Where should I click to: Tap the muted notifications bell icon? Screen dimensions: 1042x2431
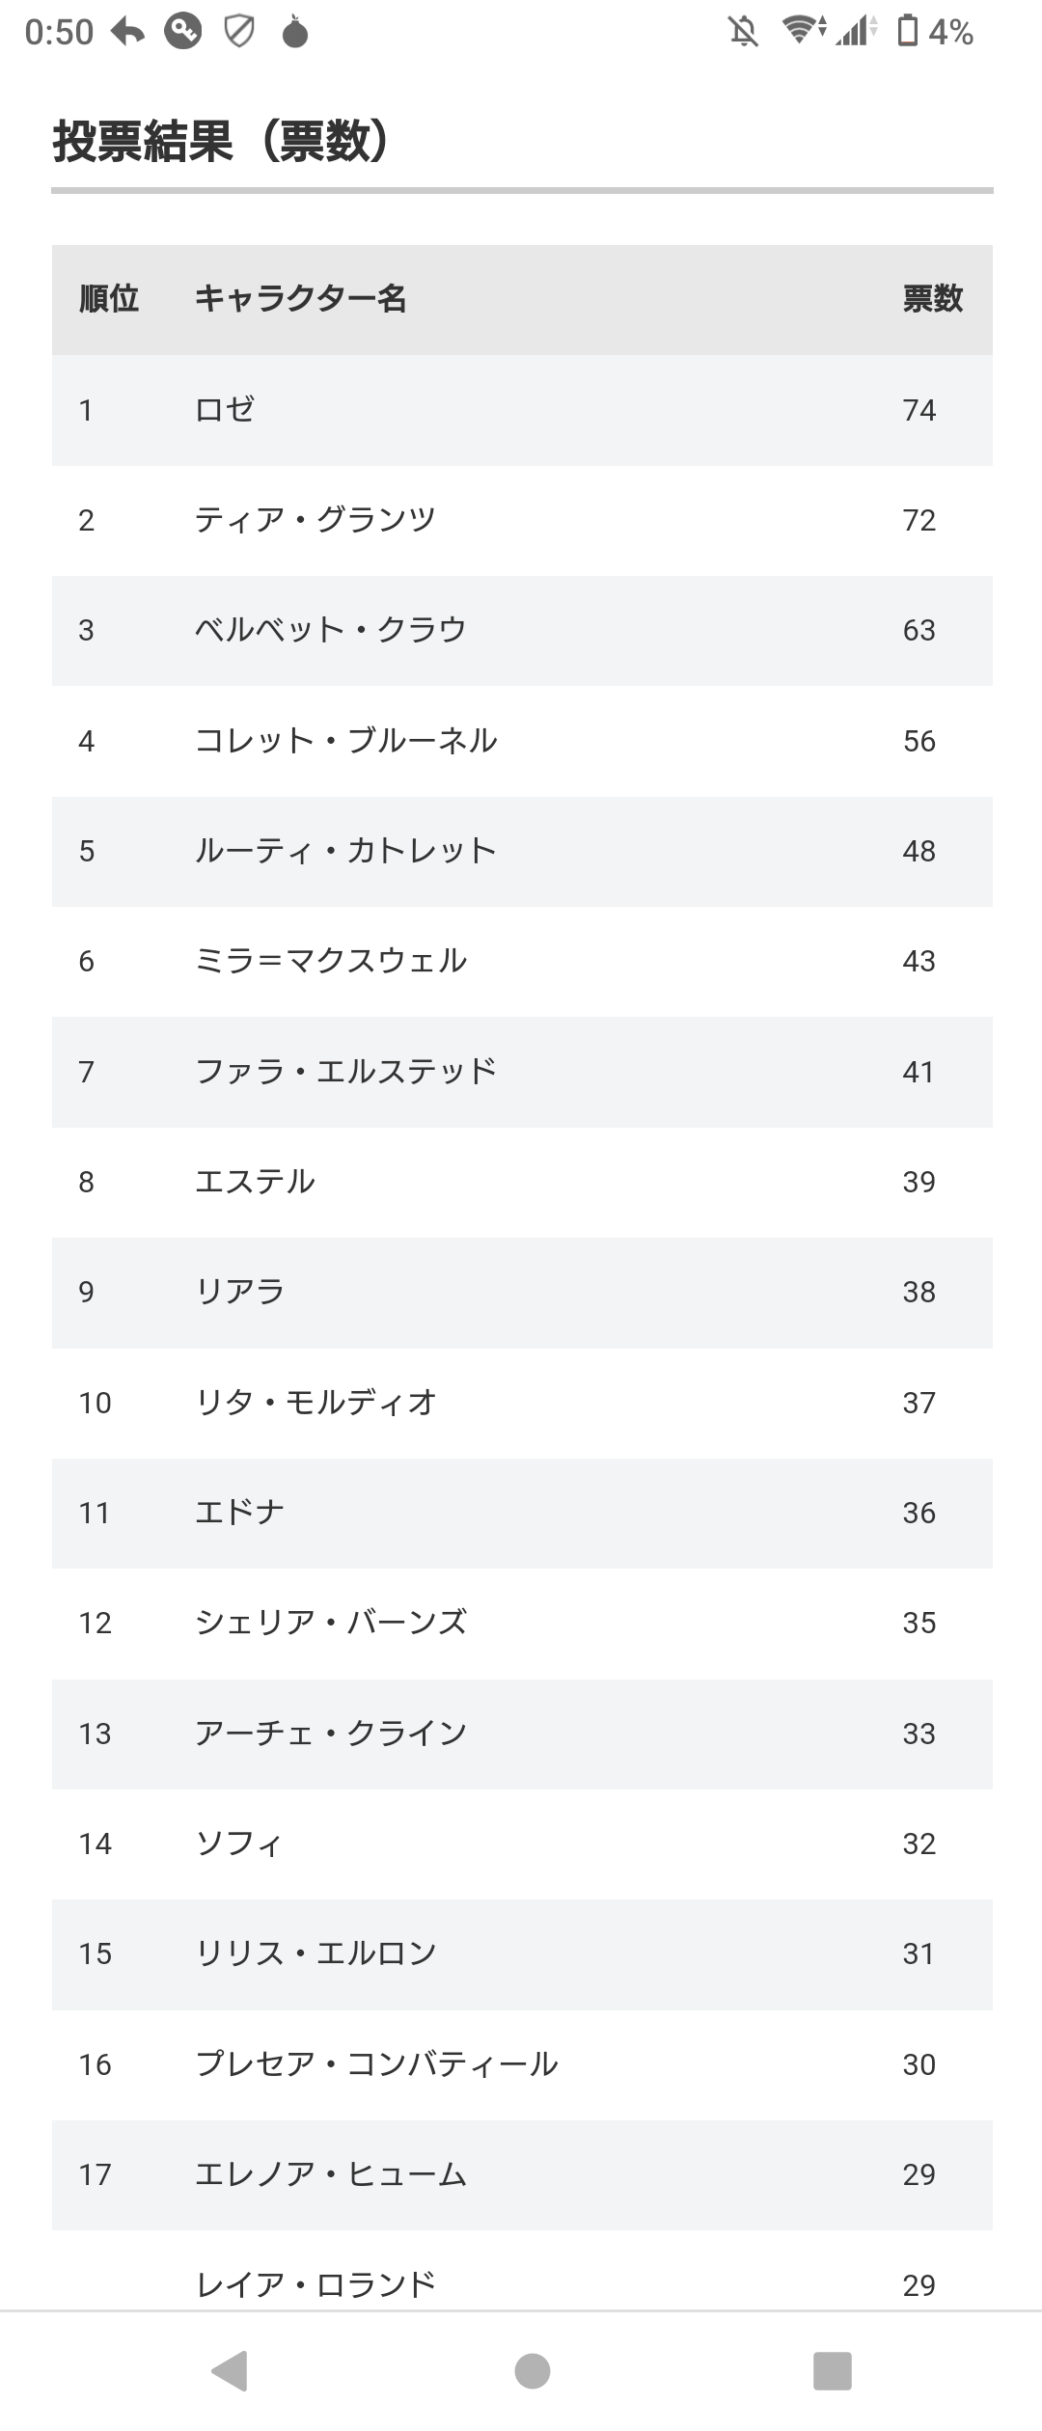[743, 32]
